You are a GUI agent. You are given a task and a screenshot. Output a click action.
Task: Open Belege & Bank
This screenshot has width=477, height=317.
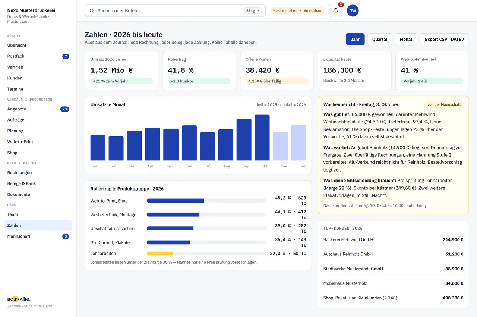(38, 183)
